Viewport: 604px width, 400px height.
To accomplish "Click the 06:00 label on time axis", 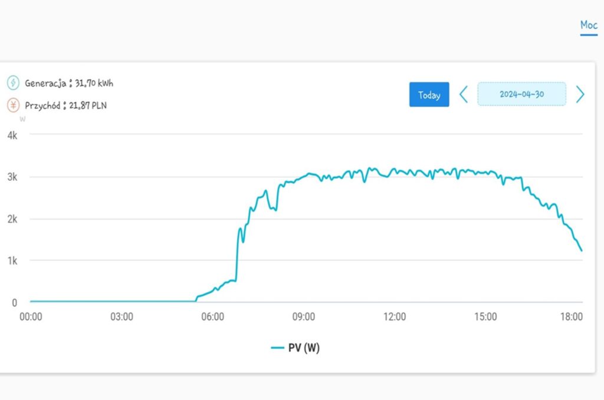I will 212,317.
